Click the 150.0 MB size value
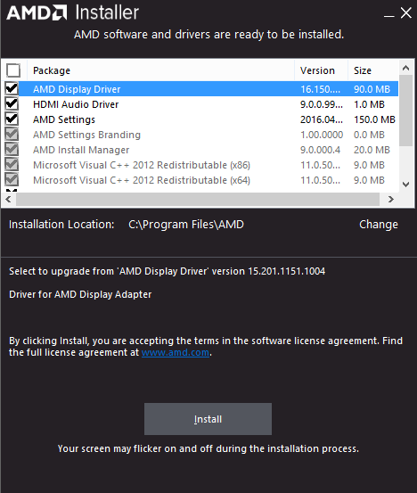The image size is (417, 493). pyautogui.click(x=374, y=119)
